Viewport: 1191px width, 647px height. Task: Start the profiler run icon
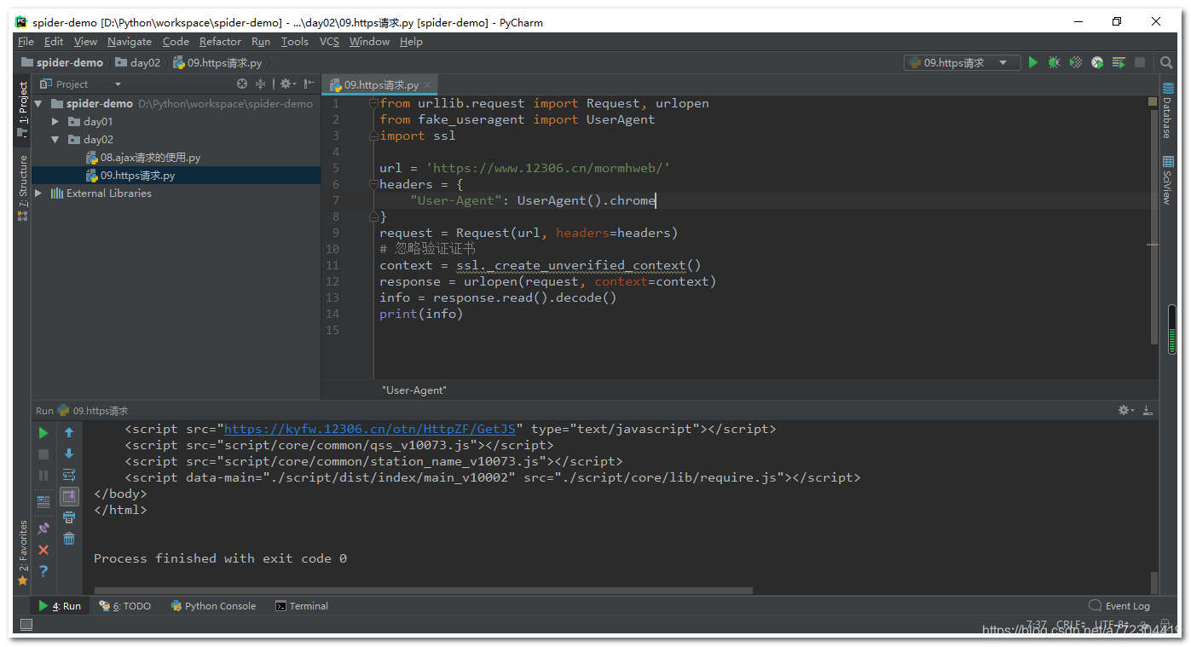pos(1097,62)
